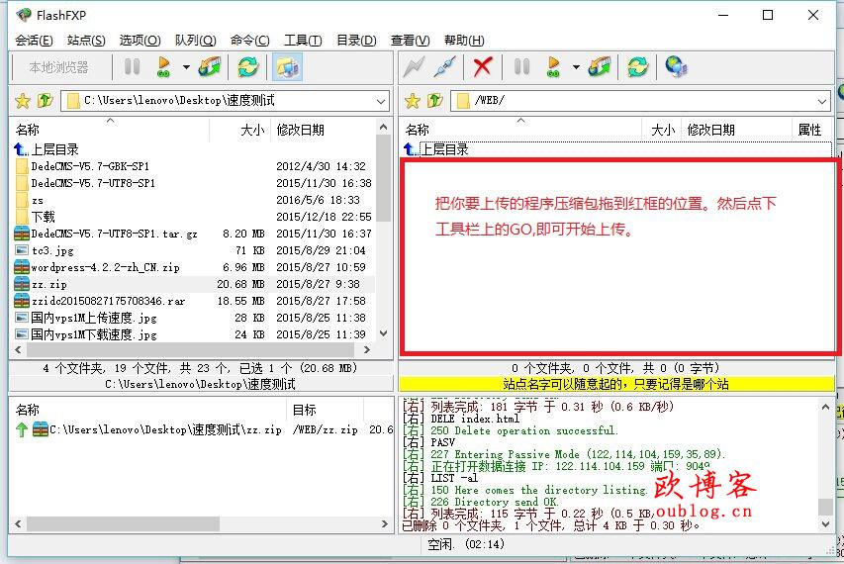Screen dimensions: 844x564
Task: Sort remote files by 属性 column
Action: point(809,130)
